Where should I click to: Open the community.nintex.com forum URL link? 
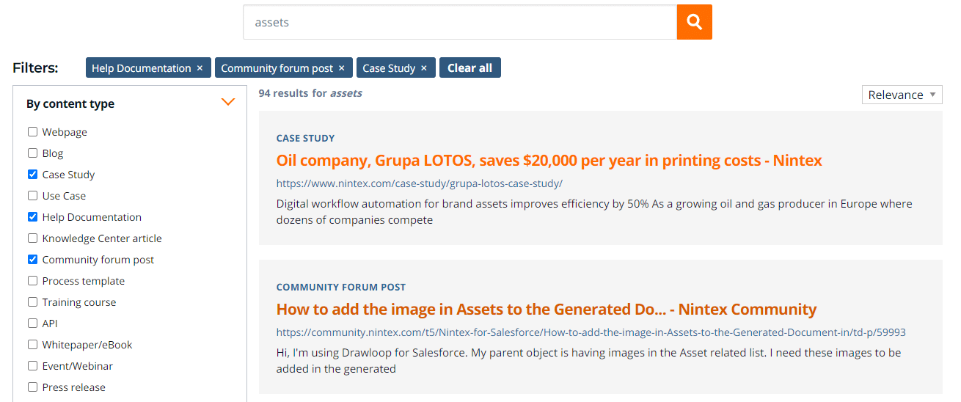[x=591, y=332]
